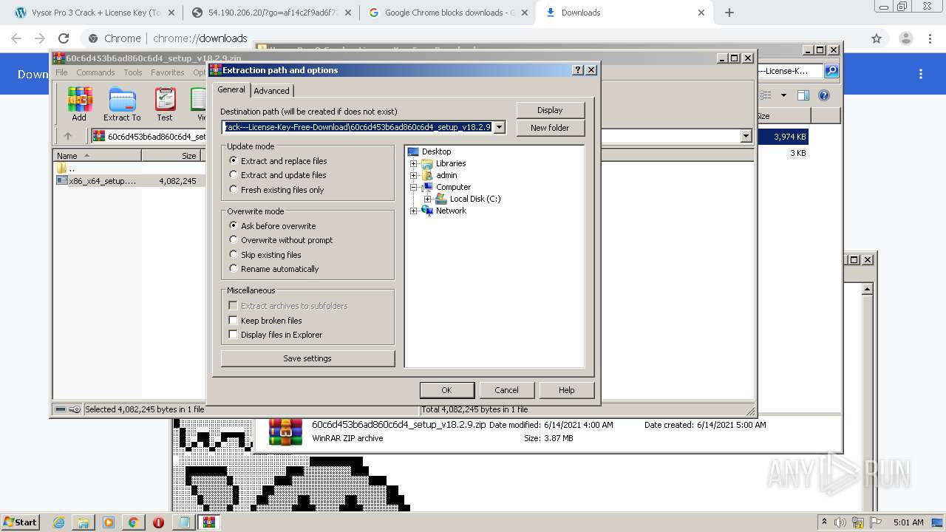Click the New folder button
Viewport: 946px width, 532px height.
[550, 128]
